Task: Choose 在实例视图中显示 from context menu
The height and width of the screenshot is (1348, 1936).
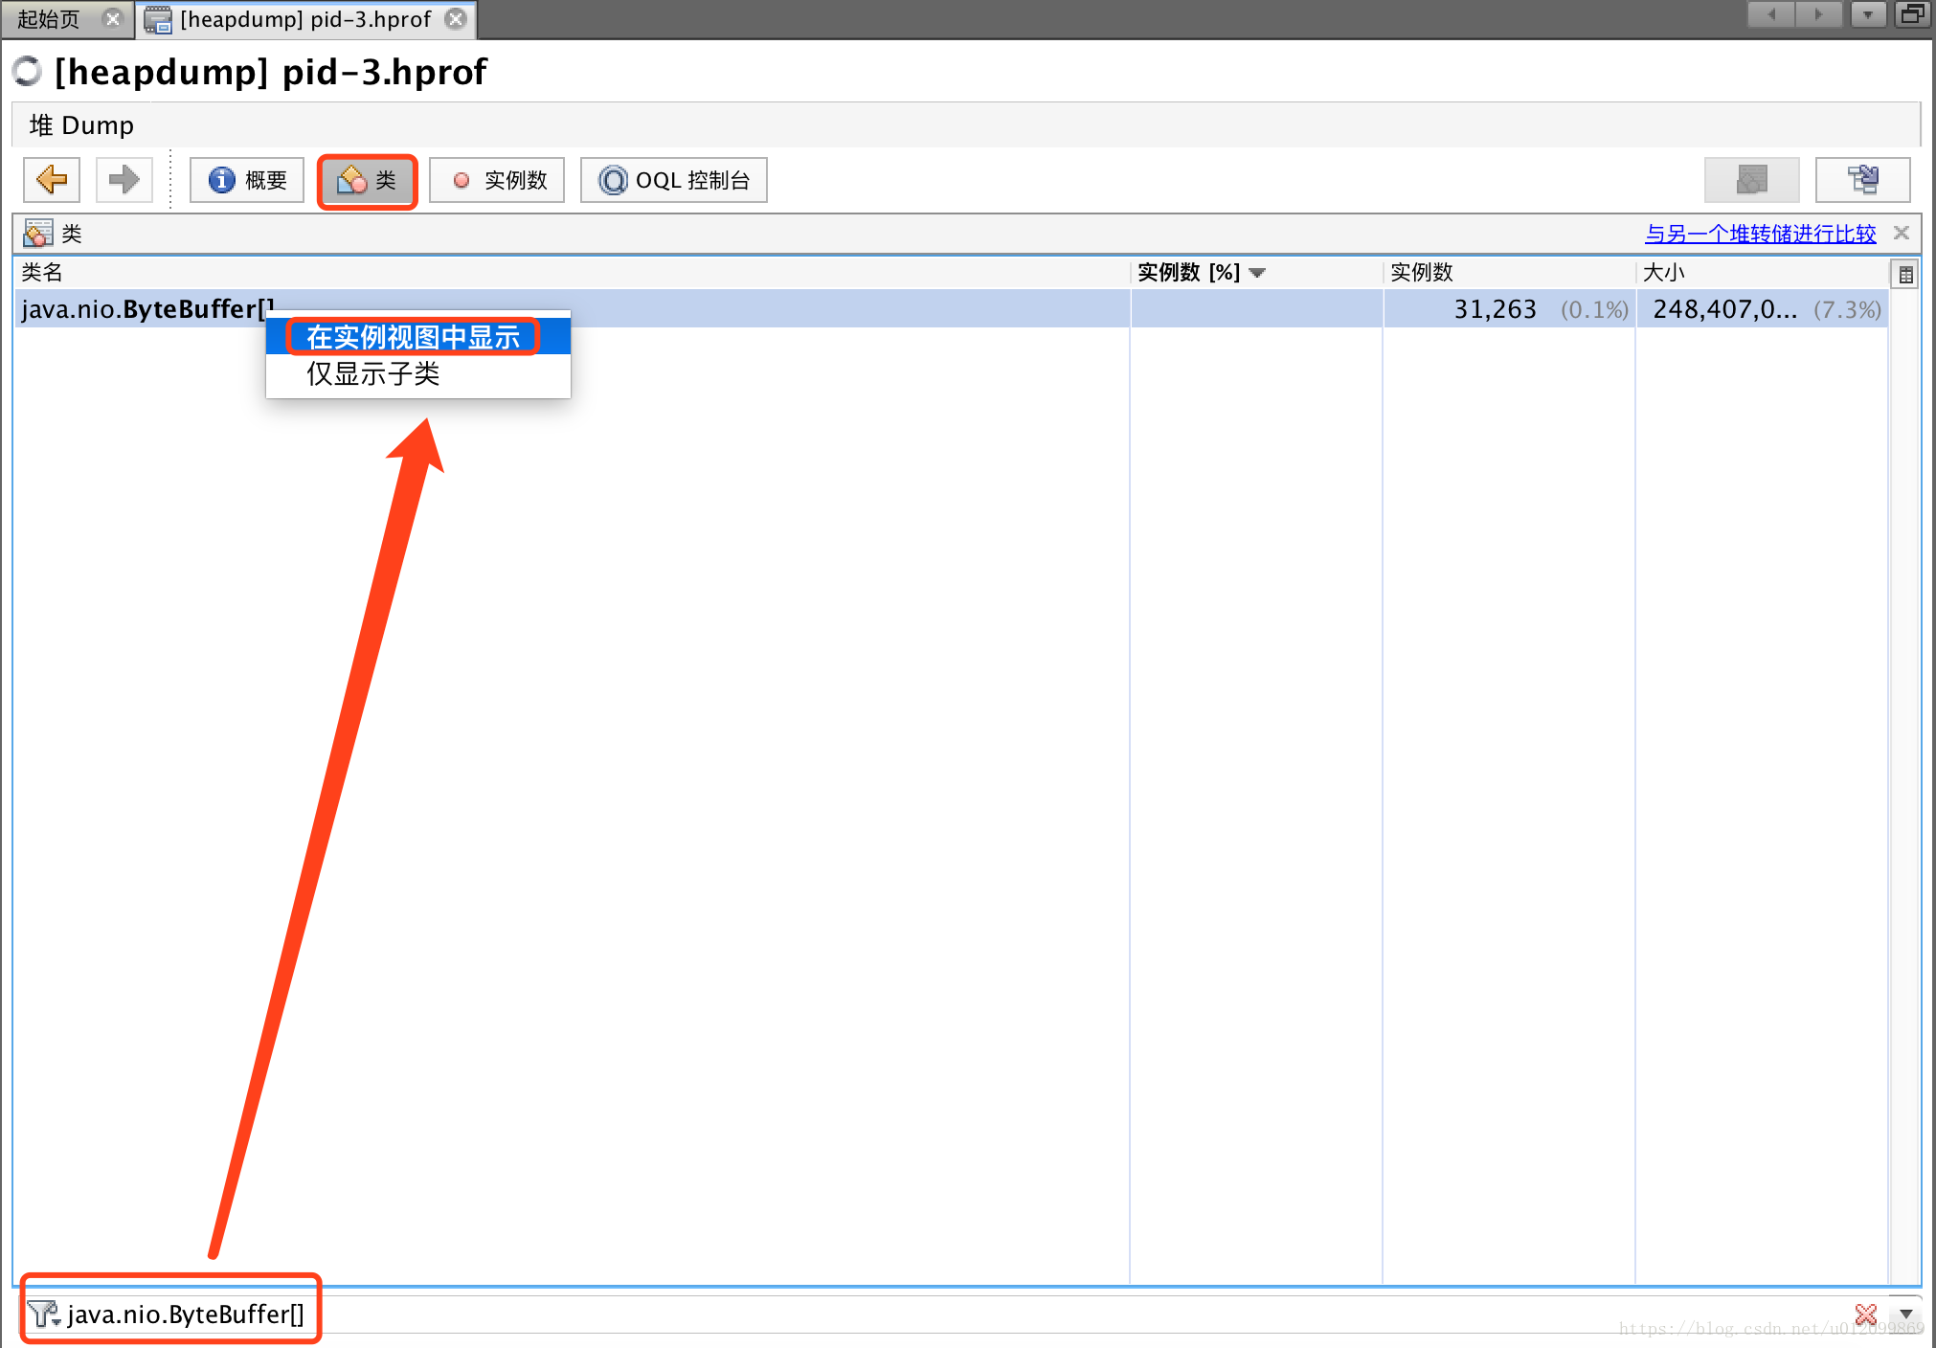Action: [418, 337]
